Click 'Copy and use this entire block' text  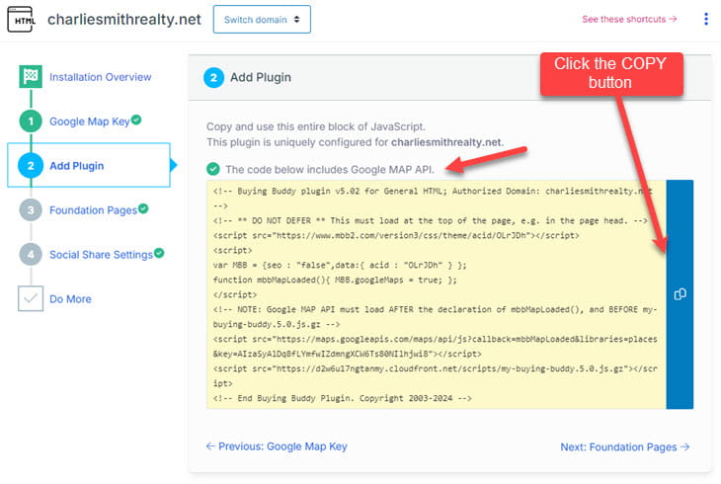pos(315,126)
